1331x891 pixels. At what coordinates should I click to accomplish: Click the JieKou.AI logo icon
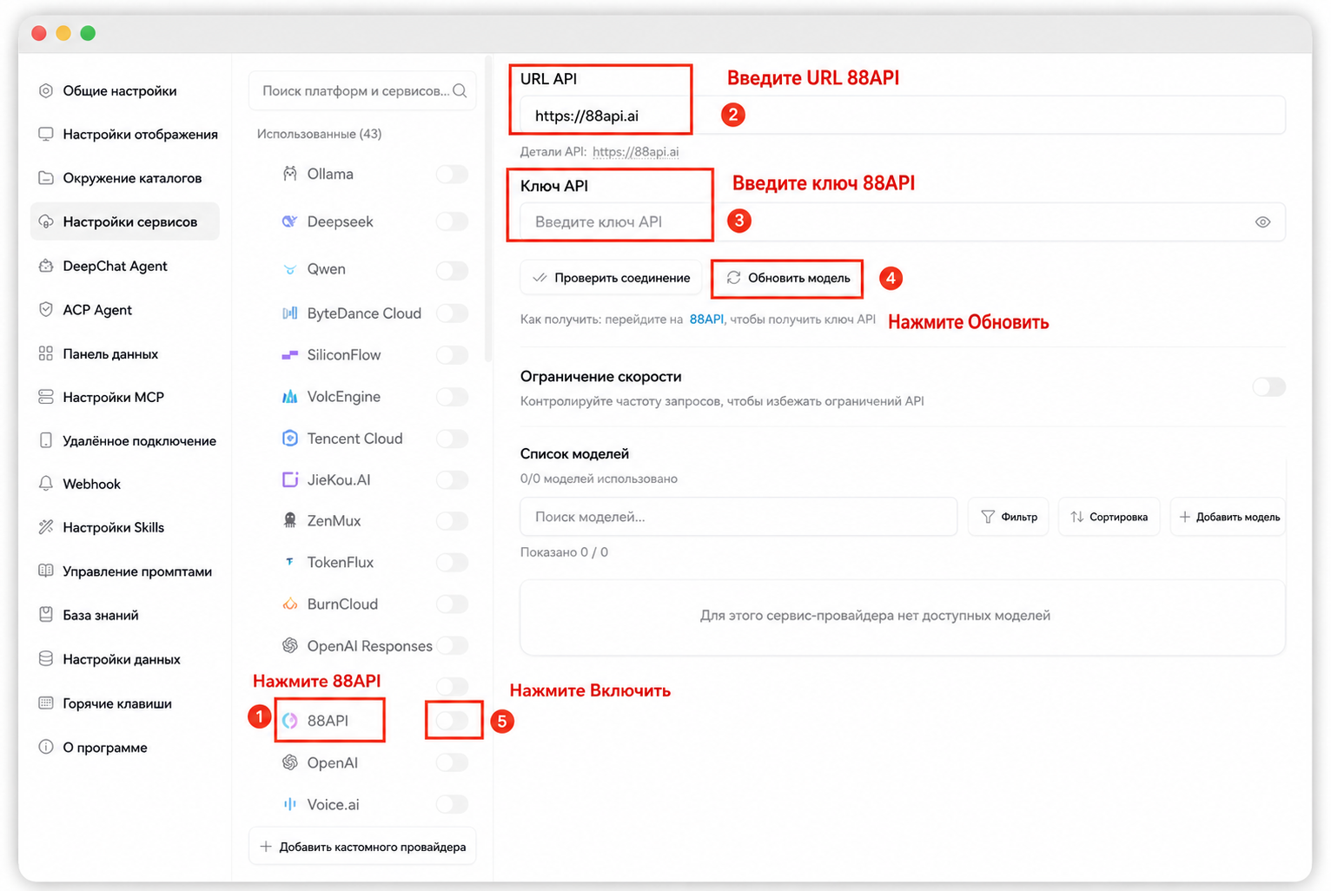pyautogui.click(x=290, y=479)
